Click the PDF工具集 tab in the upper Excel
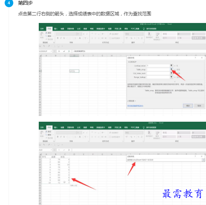This screenshot has width=206, height=205. pyautogui.click(x=135, y=29)
